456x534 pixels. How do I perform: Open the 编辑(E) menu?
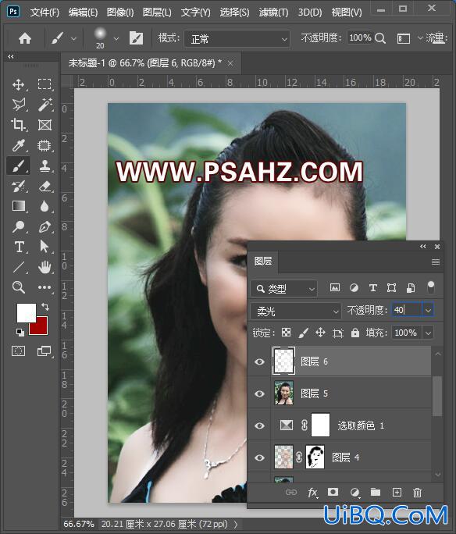83,12
